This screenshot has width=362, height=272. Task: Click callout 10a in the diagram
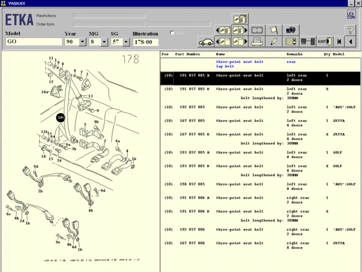[x=45, y=92]
